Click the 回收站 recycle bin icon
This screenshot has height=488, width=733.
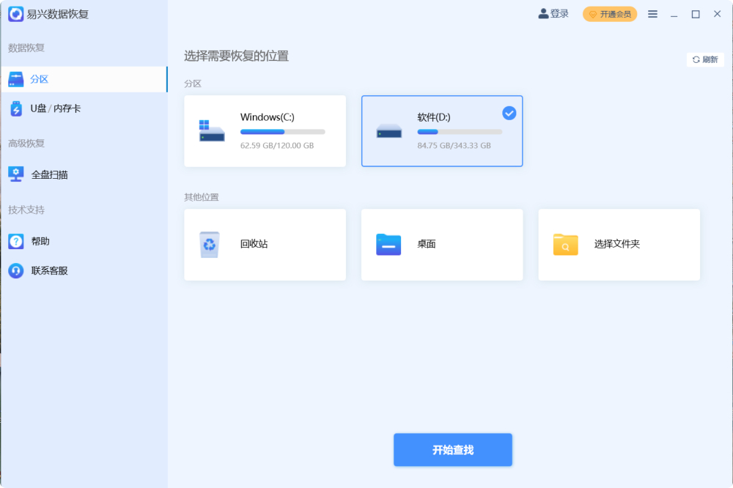tap(209, 244)
